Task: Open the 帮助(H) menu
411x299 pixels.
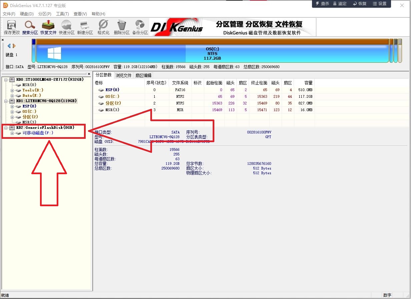Action: pyautogui.click(x=98, y=14)
